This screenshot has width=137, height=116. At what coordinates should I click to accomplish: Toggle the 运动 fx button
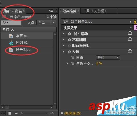(69, 34)
